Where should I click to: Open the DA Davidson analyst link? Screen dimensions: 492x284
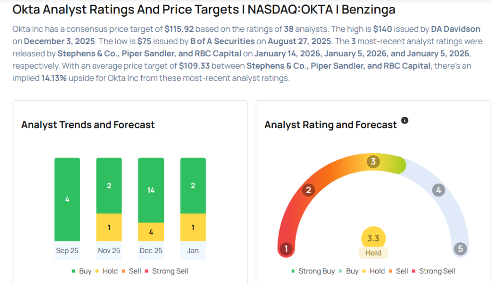click(x=455, y=29)
